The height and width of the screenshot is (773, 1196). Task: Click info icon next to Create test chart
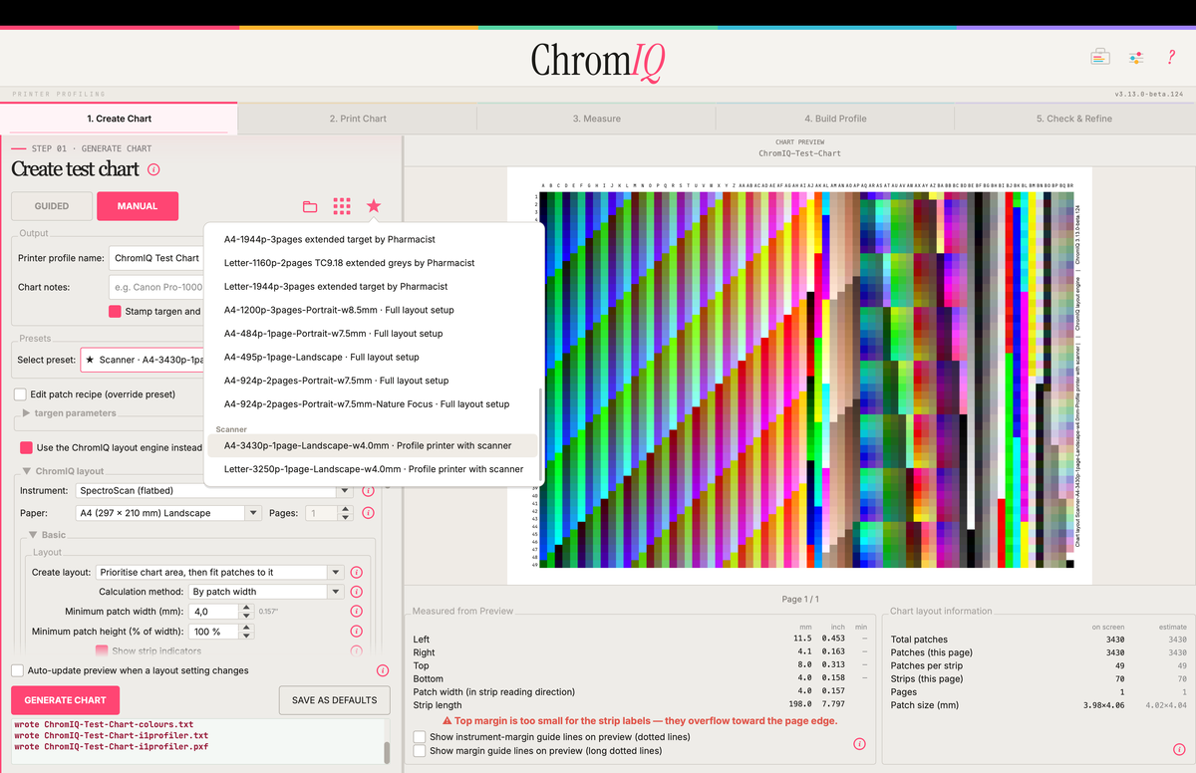coord(154,169)
